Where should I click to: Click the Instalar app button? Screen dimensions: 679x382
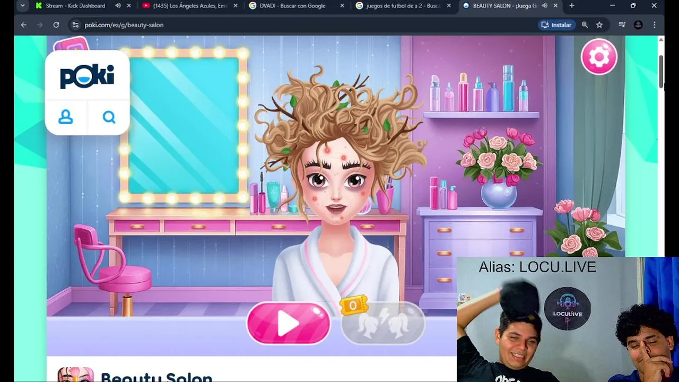[x=556, y=25]
